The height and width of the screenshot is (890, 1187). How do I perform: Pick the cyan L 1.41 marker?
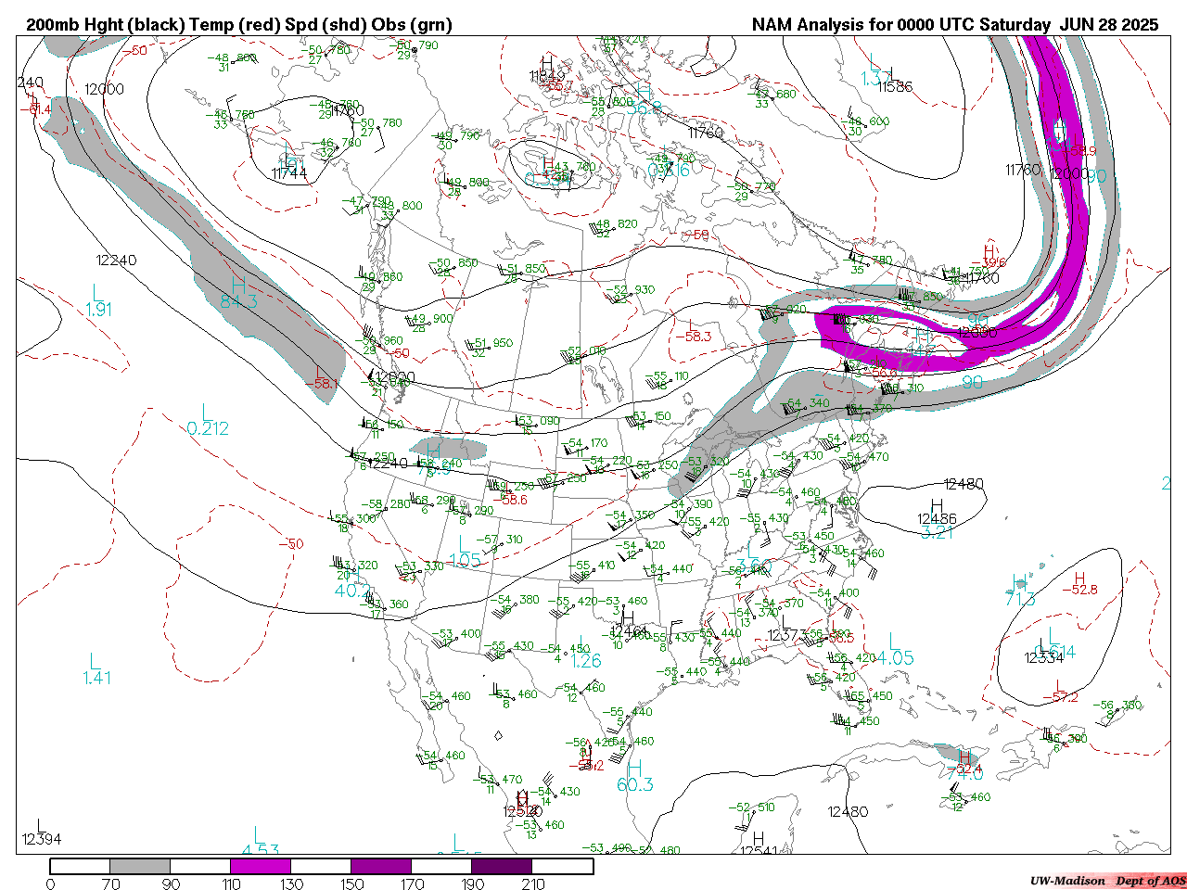pyautogui.click(x=96, y=669)
